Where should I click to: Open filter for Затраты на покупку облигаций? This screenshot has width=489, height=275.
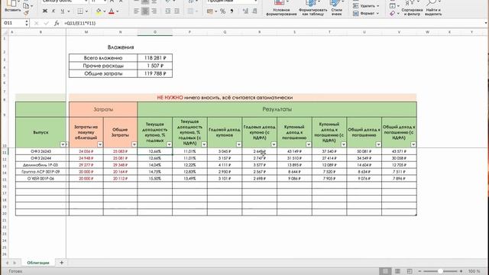pos(100,144)
